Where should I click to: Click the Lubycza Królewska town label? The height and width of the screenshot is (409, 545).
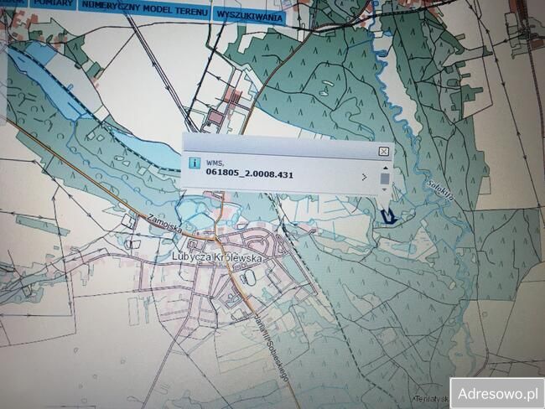pos(217,258)
